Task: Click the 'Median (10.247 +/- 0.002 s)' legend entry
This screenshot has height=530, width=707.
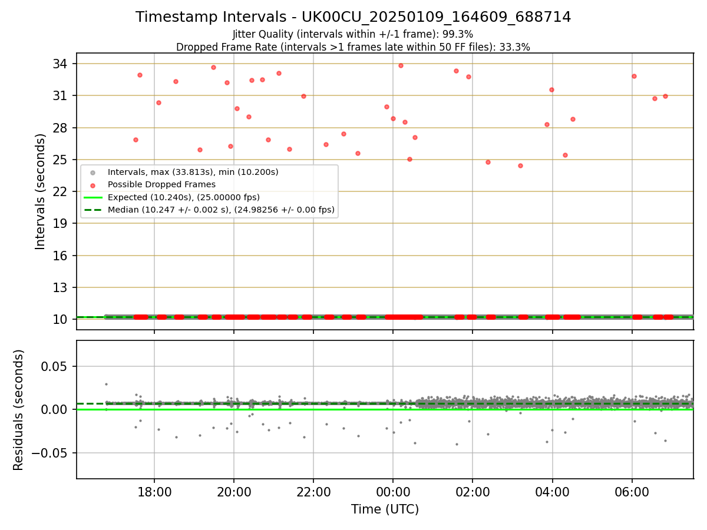Action: 221,210
